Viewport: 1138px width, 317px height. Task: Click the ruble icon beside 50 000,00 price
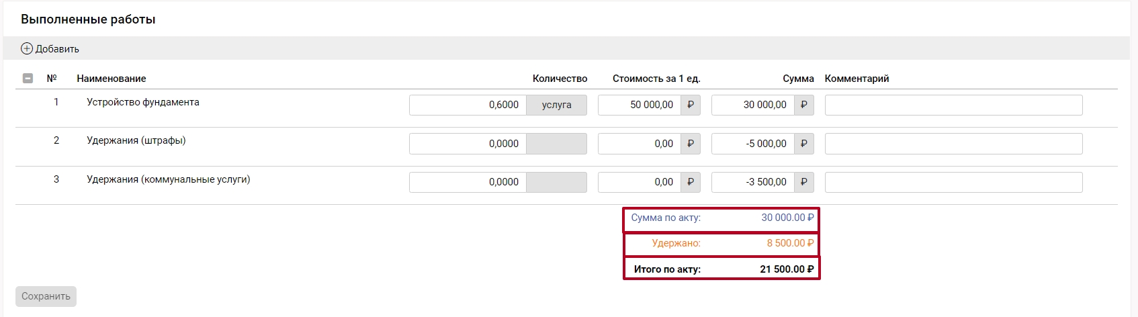[690, 105]
